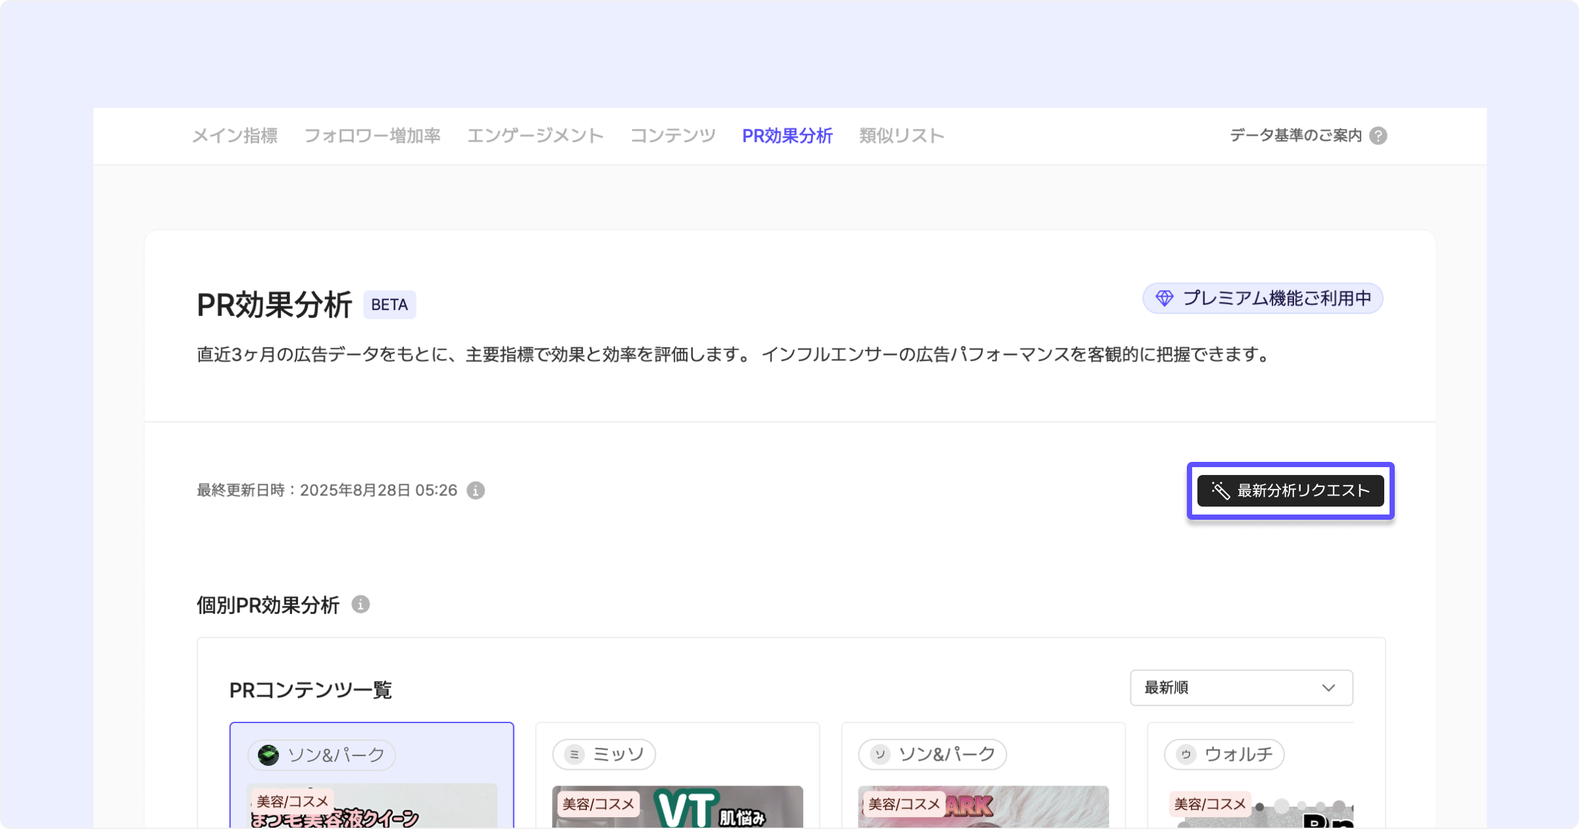1579x829 pixels.
Task: Open the フォロワー増加率 tab
Action: pos(372,136)
